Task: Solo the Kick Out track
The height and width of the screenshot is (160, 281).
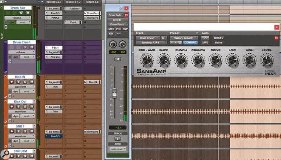Action: point(25,107)
